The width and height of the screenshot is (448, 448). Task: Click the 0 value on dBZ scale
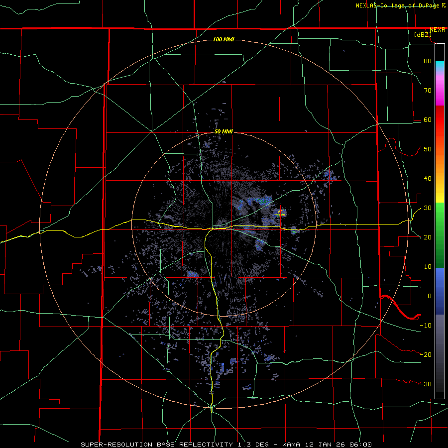point(430,296)
